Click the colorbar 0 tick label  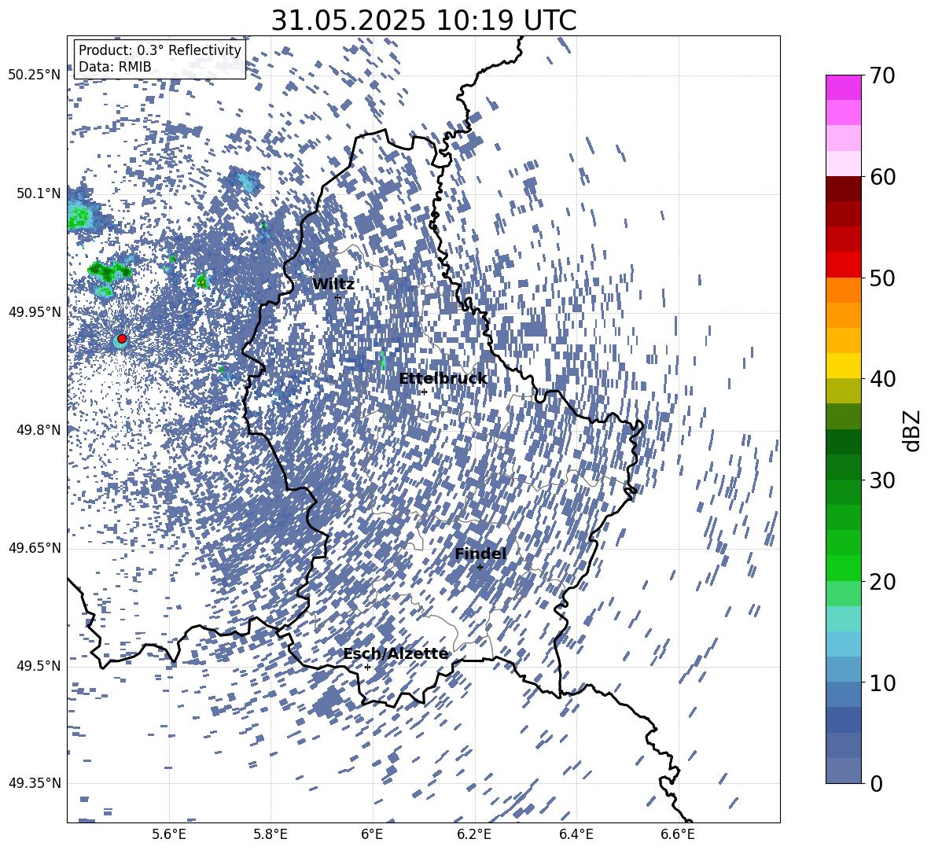pos(876,783)
